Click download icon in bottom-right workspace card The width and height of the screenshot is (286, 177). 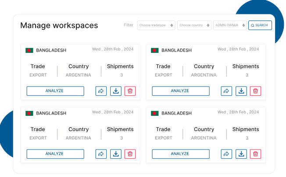(241, 154)
